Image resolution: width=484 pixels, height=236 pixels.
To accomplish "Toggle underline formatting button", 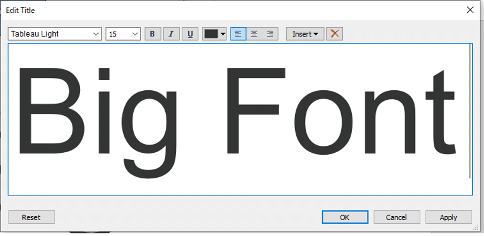I will 190,34.
